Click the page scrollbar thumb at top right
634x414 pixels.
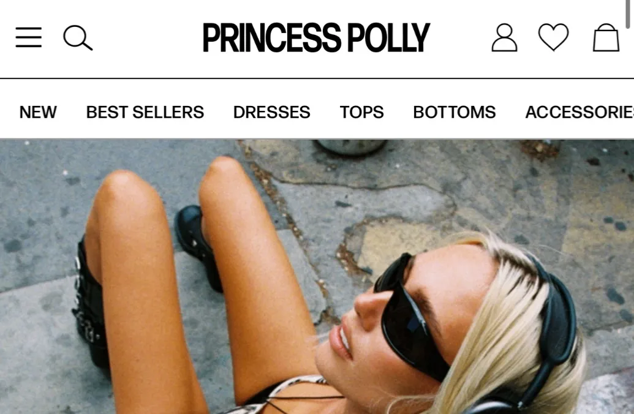pos(628,14)
